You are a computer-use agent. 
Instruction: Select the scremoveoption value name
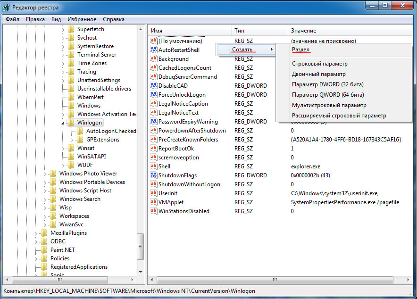pyautogui.click(x=179, y=158)
